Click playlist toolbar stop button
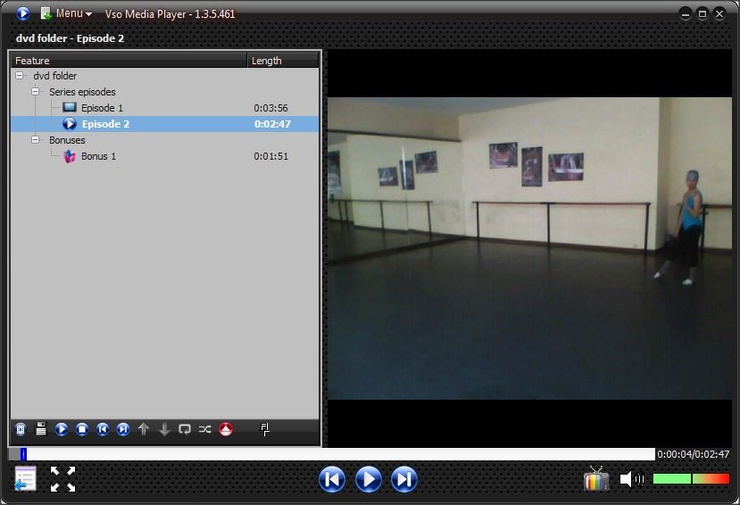 pos(82,429)
